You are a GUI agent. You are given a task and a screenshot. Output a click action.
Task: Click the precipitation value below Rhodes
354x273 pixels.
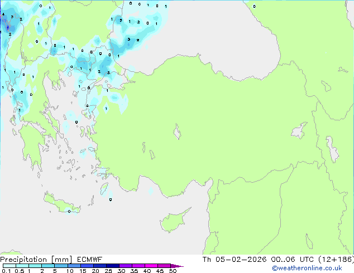(x=110, y=199)
